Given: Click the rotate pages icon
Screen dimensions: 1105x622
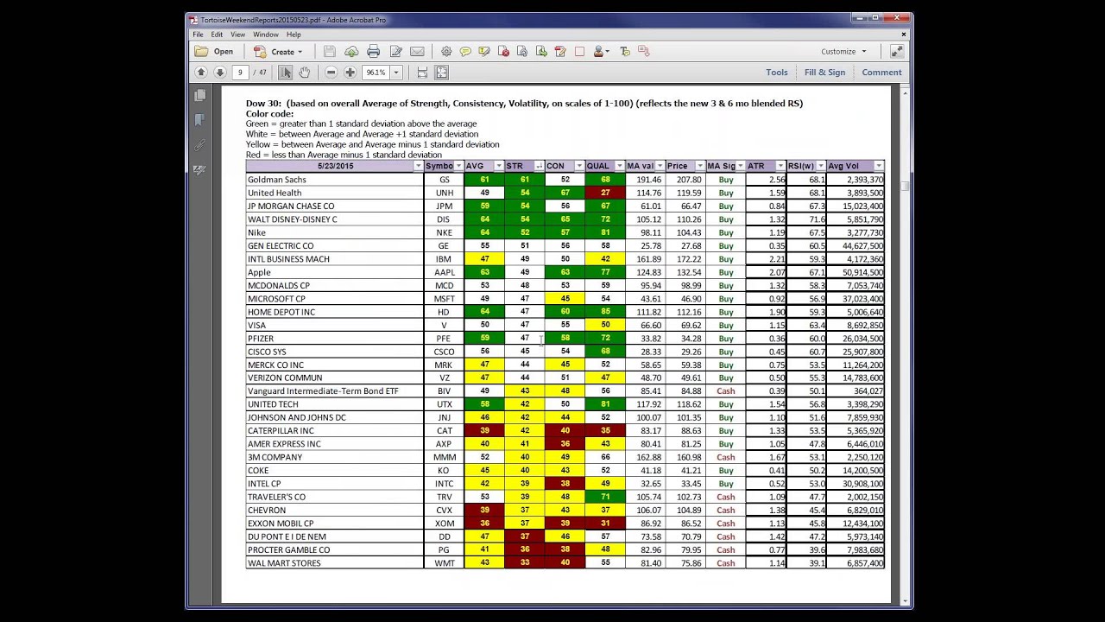Looking at the screenshot, I should coord(523,52).
